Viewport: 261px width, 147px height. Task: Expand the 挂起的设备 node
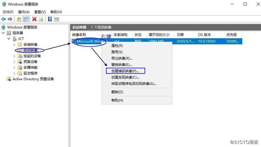pos(14,56)
